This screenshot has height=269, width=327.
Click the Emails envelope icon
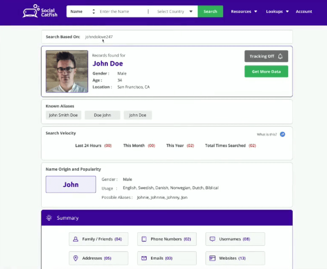pyautogui.click(x=144, y=258)
